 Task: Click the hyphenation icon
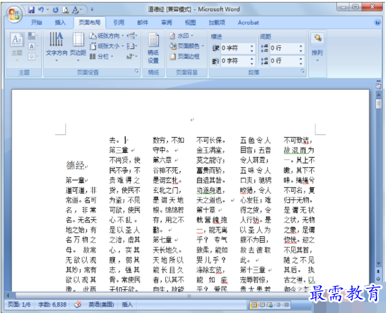[x=132, y=57]
